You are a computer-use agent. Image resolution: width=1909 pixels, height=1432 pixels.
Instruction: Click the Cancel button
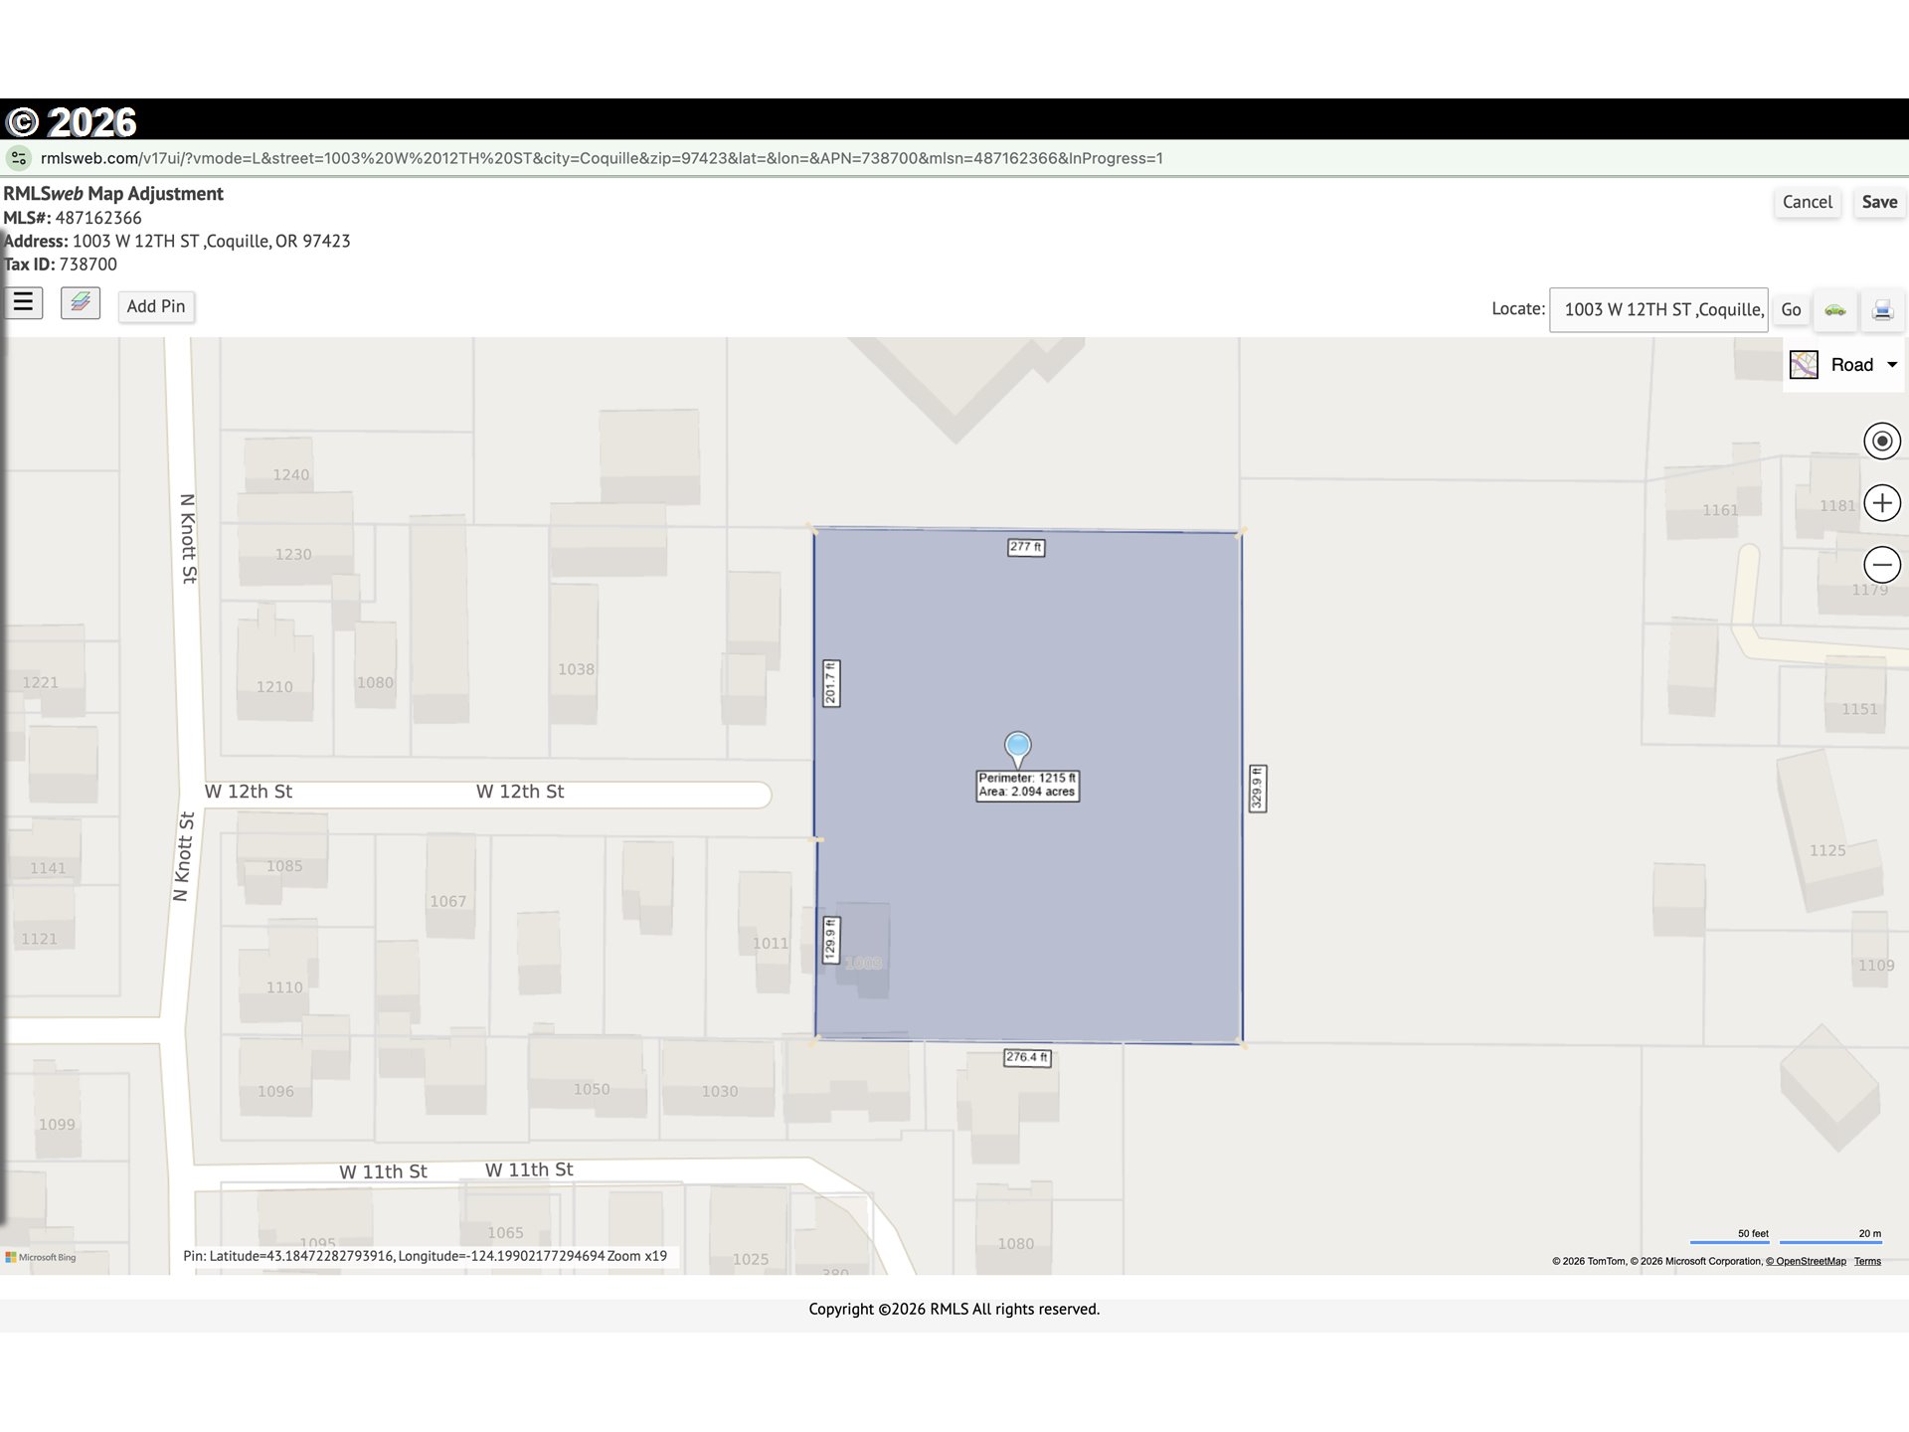tap(1807, 202)
